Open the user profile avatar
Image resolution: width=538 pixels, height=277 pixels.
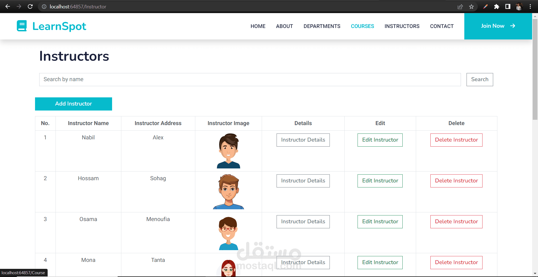(x=519, y=6)
